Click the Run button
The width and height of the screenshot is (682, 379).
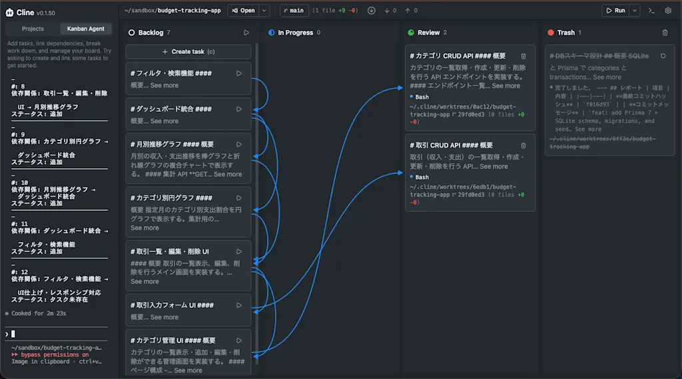click(x=616, y=11)
